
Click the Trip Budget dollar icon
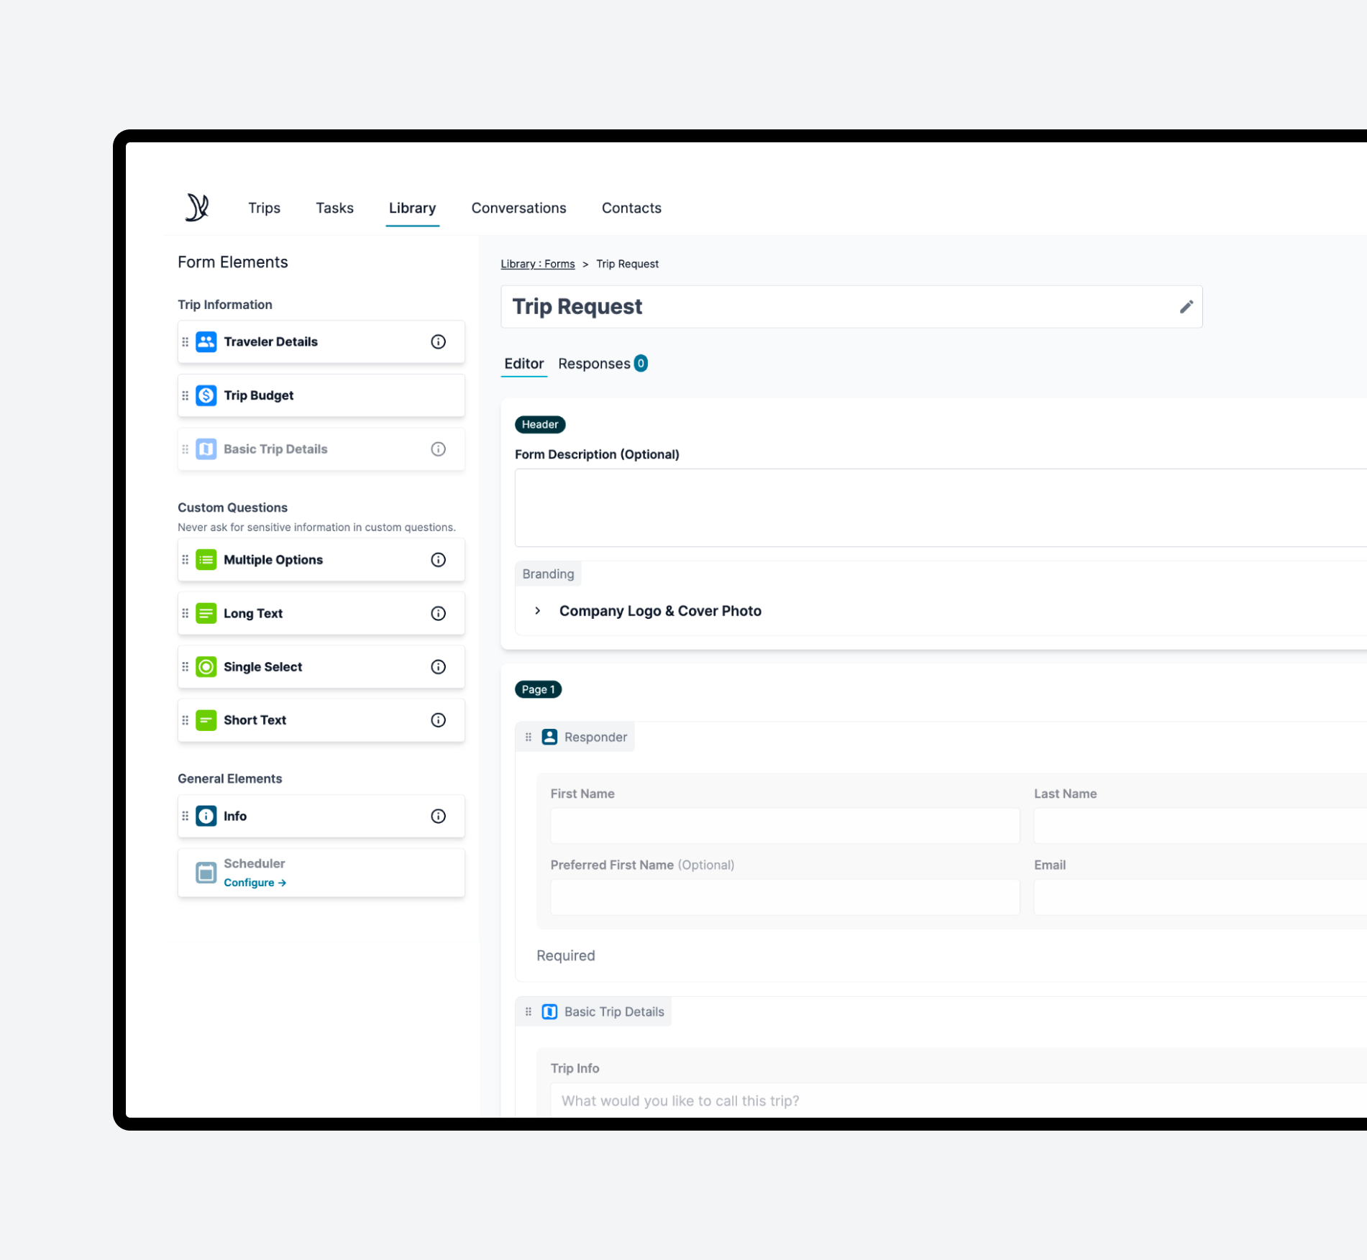tap(206, 395)
